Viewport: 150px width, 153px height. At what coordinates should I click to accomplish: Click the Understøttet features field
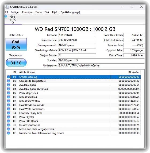(x=101, y=65)
